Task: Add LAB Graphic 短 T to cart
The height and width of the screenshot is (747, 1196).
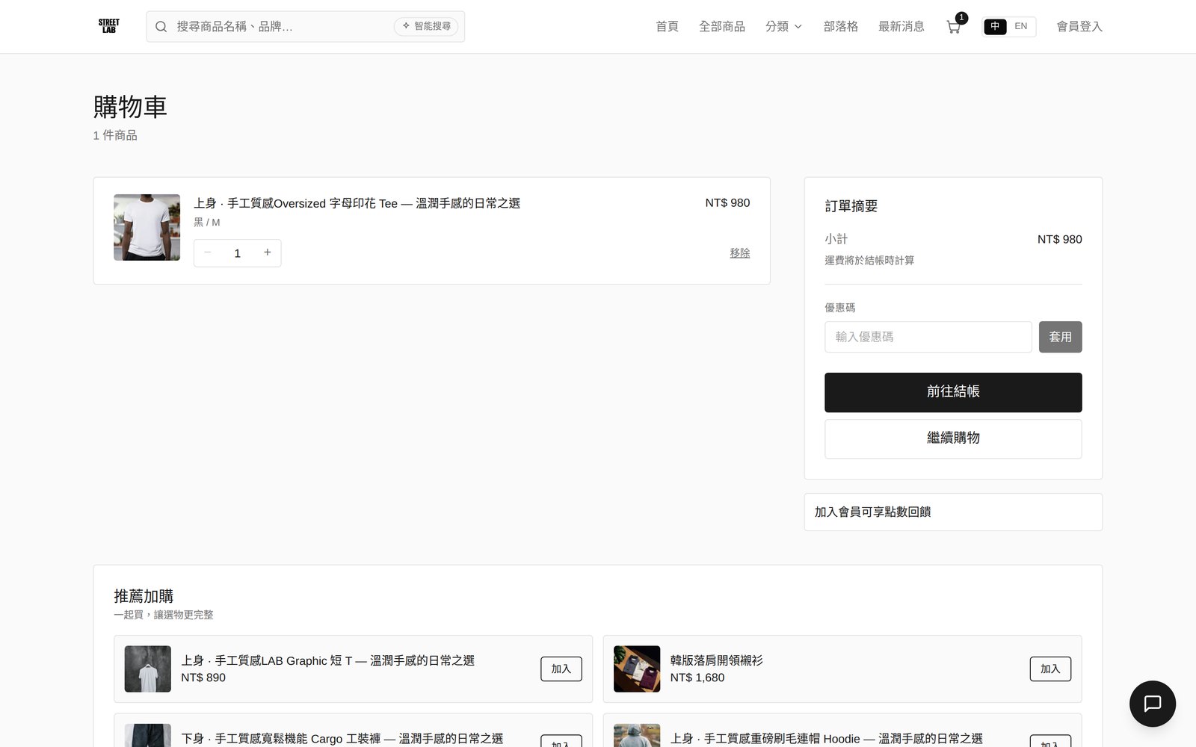Action: click(x=561, y=669)
